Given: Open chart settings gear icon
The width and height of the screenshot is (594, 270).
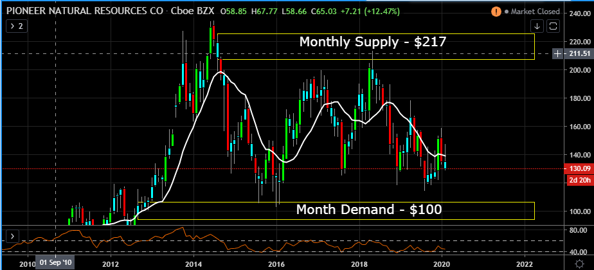Looking at the screenshot, I should pyautogui.click(x=579, y=263).
